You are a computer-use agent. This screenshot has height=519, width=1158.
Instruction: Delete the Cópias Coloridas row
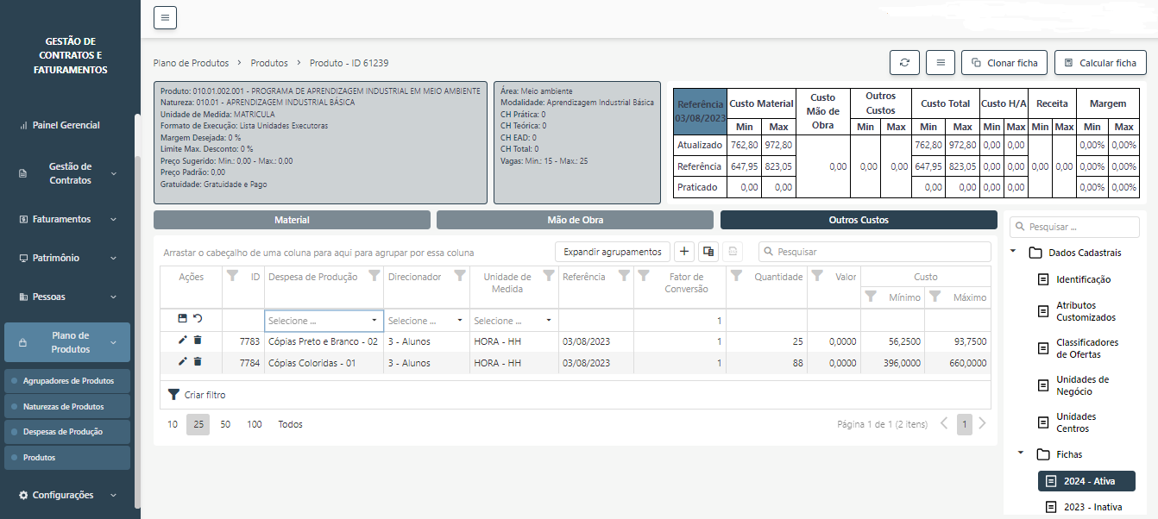(x=198, y=361)
